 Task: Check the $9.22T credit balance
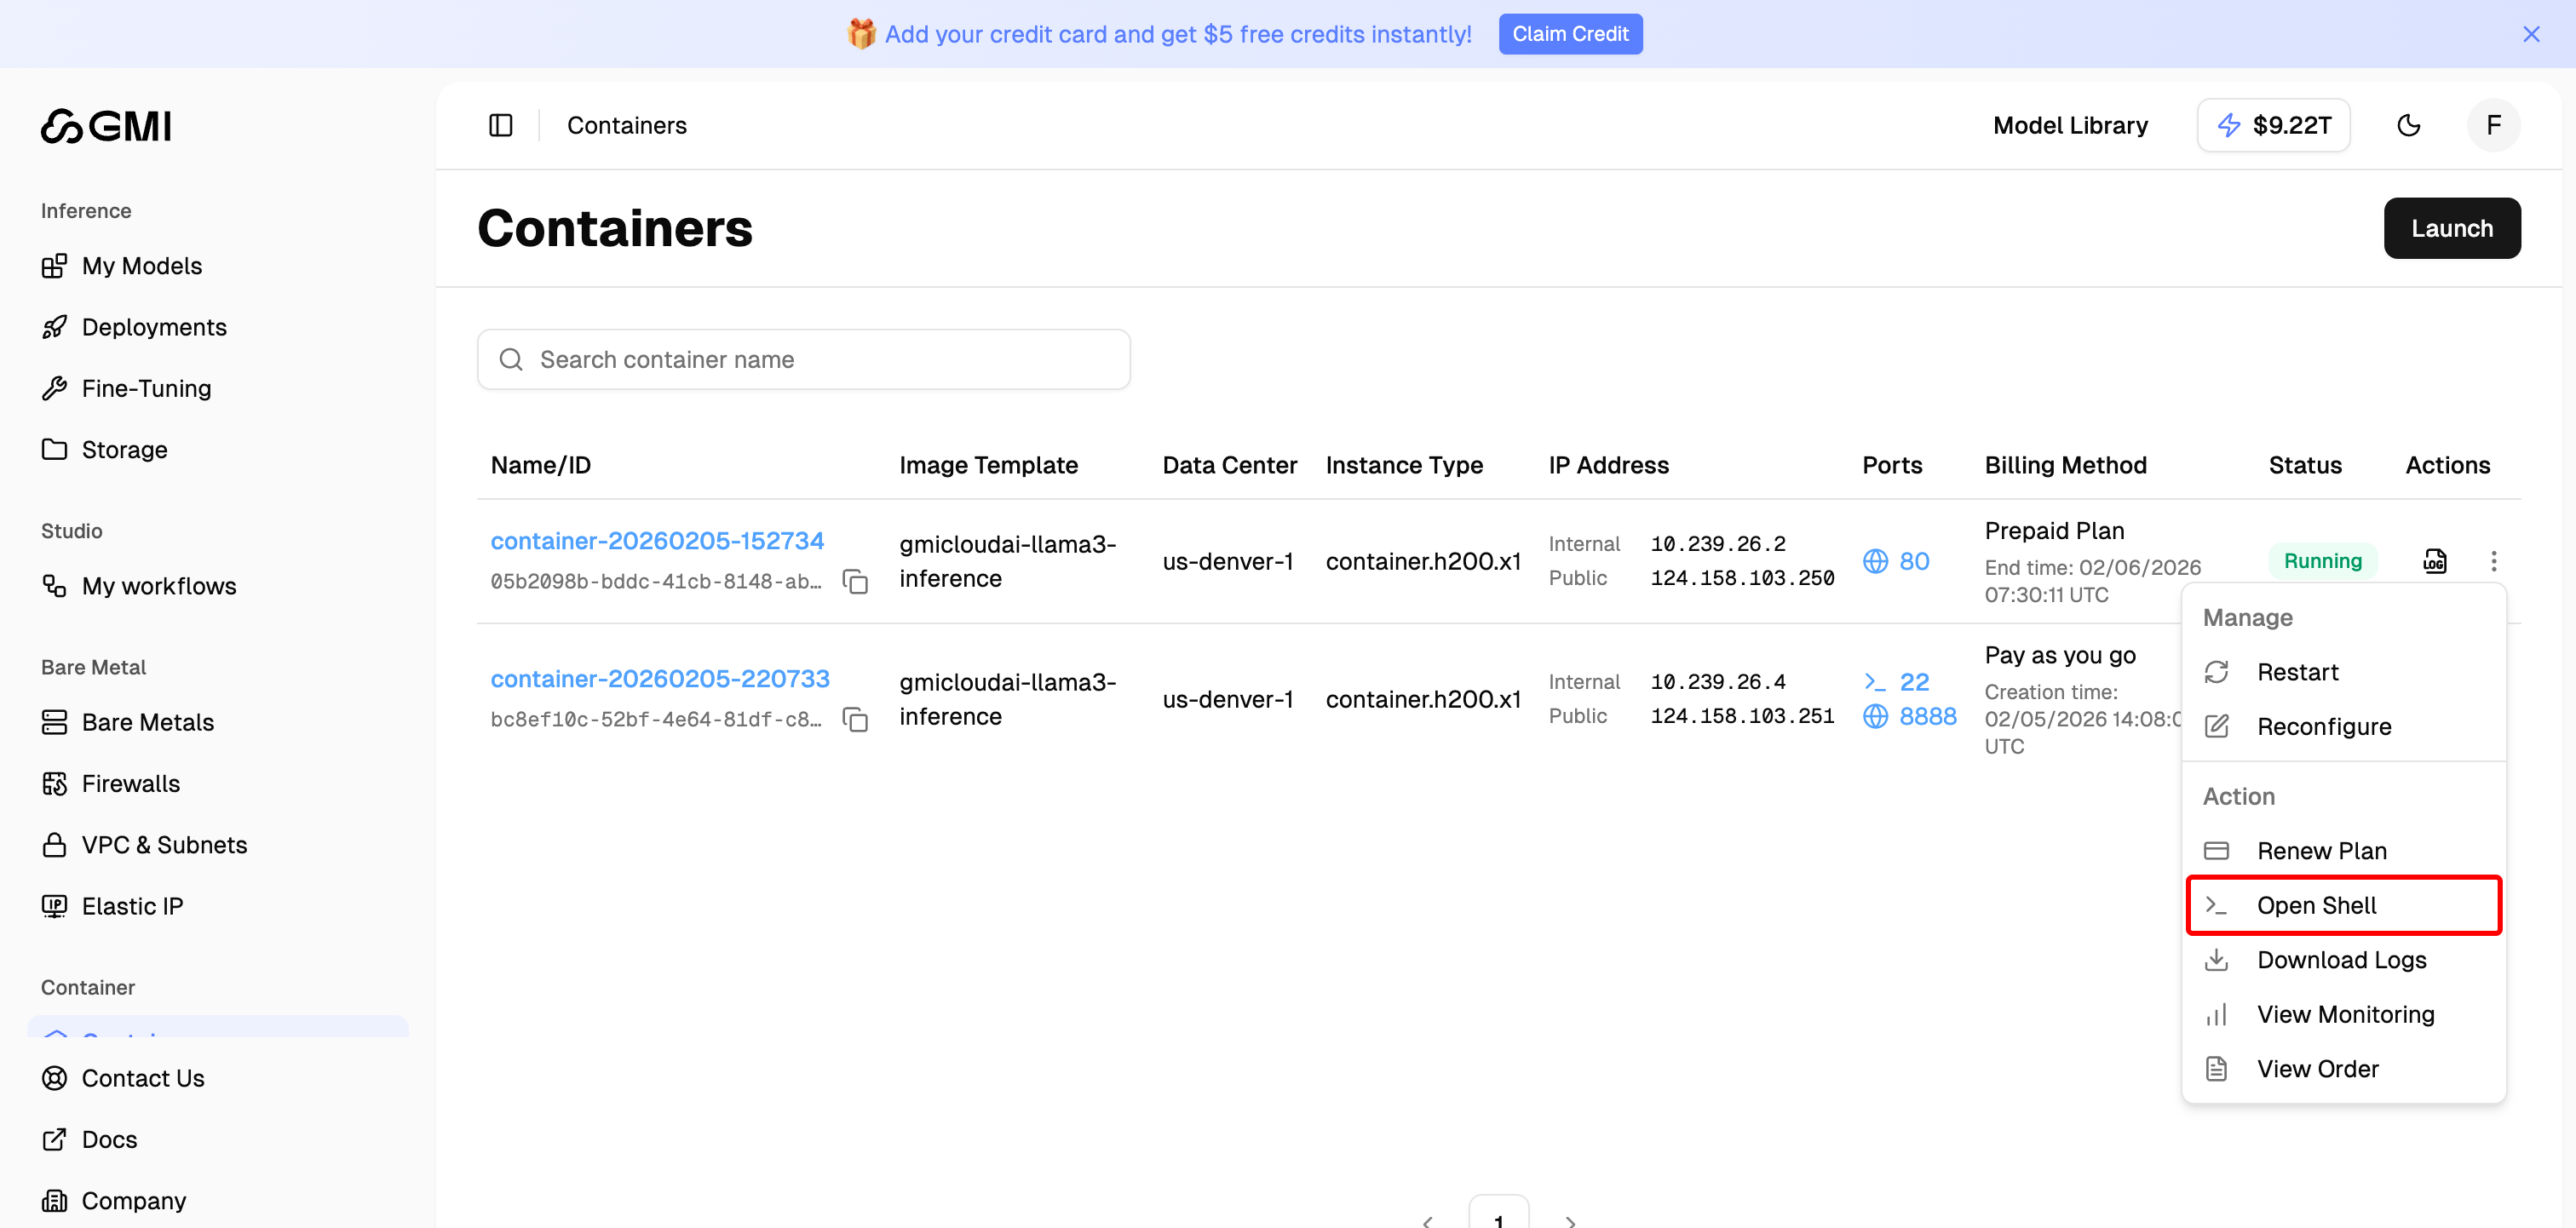click(x=2273, y=125)
